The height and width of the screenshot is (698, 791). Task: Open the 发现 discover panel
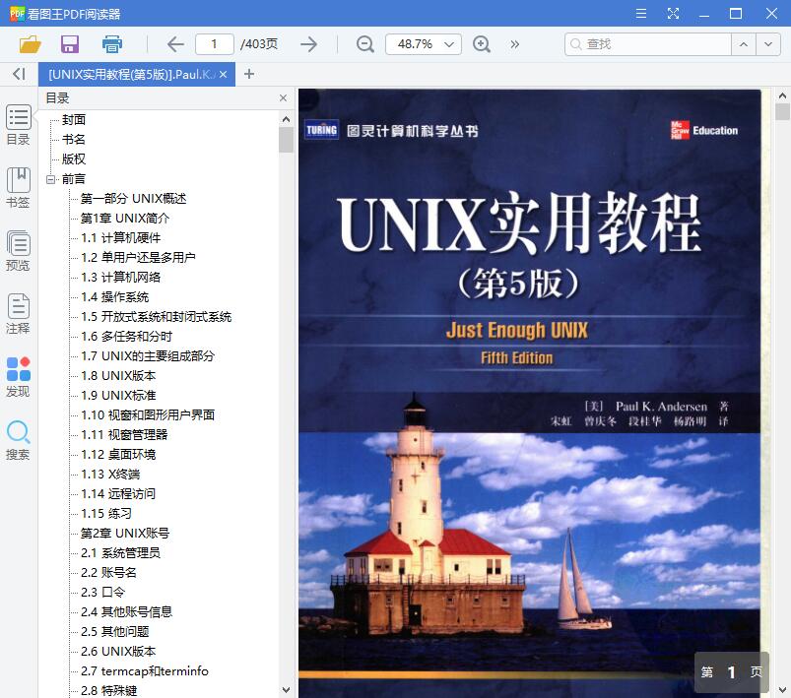(18, 377)
